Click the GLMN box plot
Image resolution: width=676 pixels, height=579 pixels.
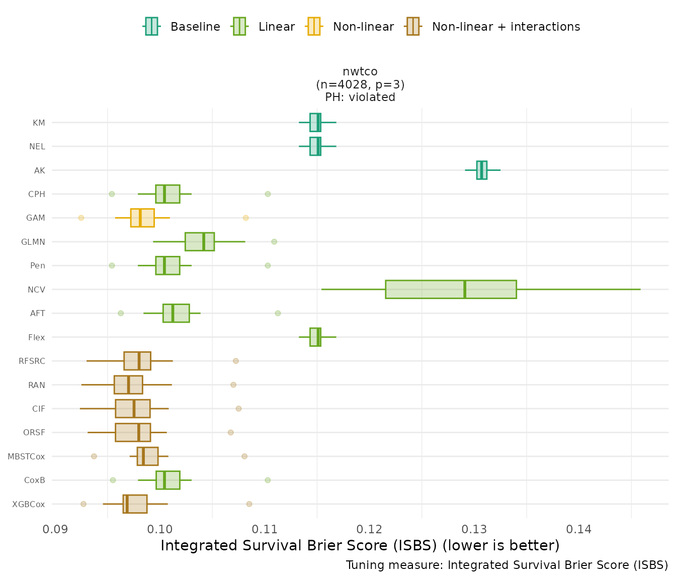point(200,242)
